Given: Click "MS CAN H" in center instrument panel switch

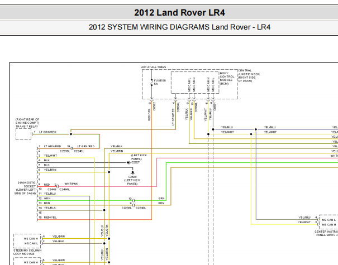Looking at the screenshot, I should 329,224.
